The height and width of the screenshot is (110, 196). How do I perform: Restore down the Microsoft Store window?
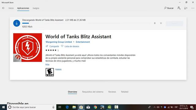[x=186, y=2]
